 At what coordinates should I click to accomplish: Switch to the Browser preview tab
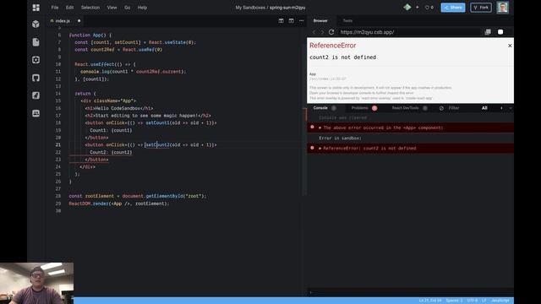coord(320,20)
